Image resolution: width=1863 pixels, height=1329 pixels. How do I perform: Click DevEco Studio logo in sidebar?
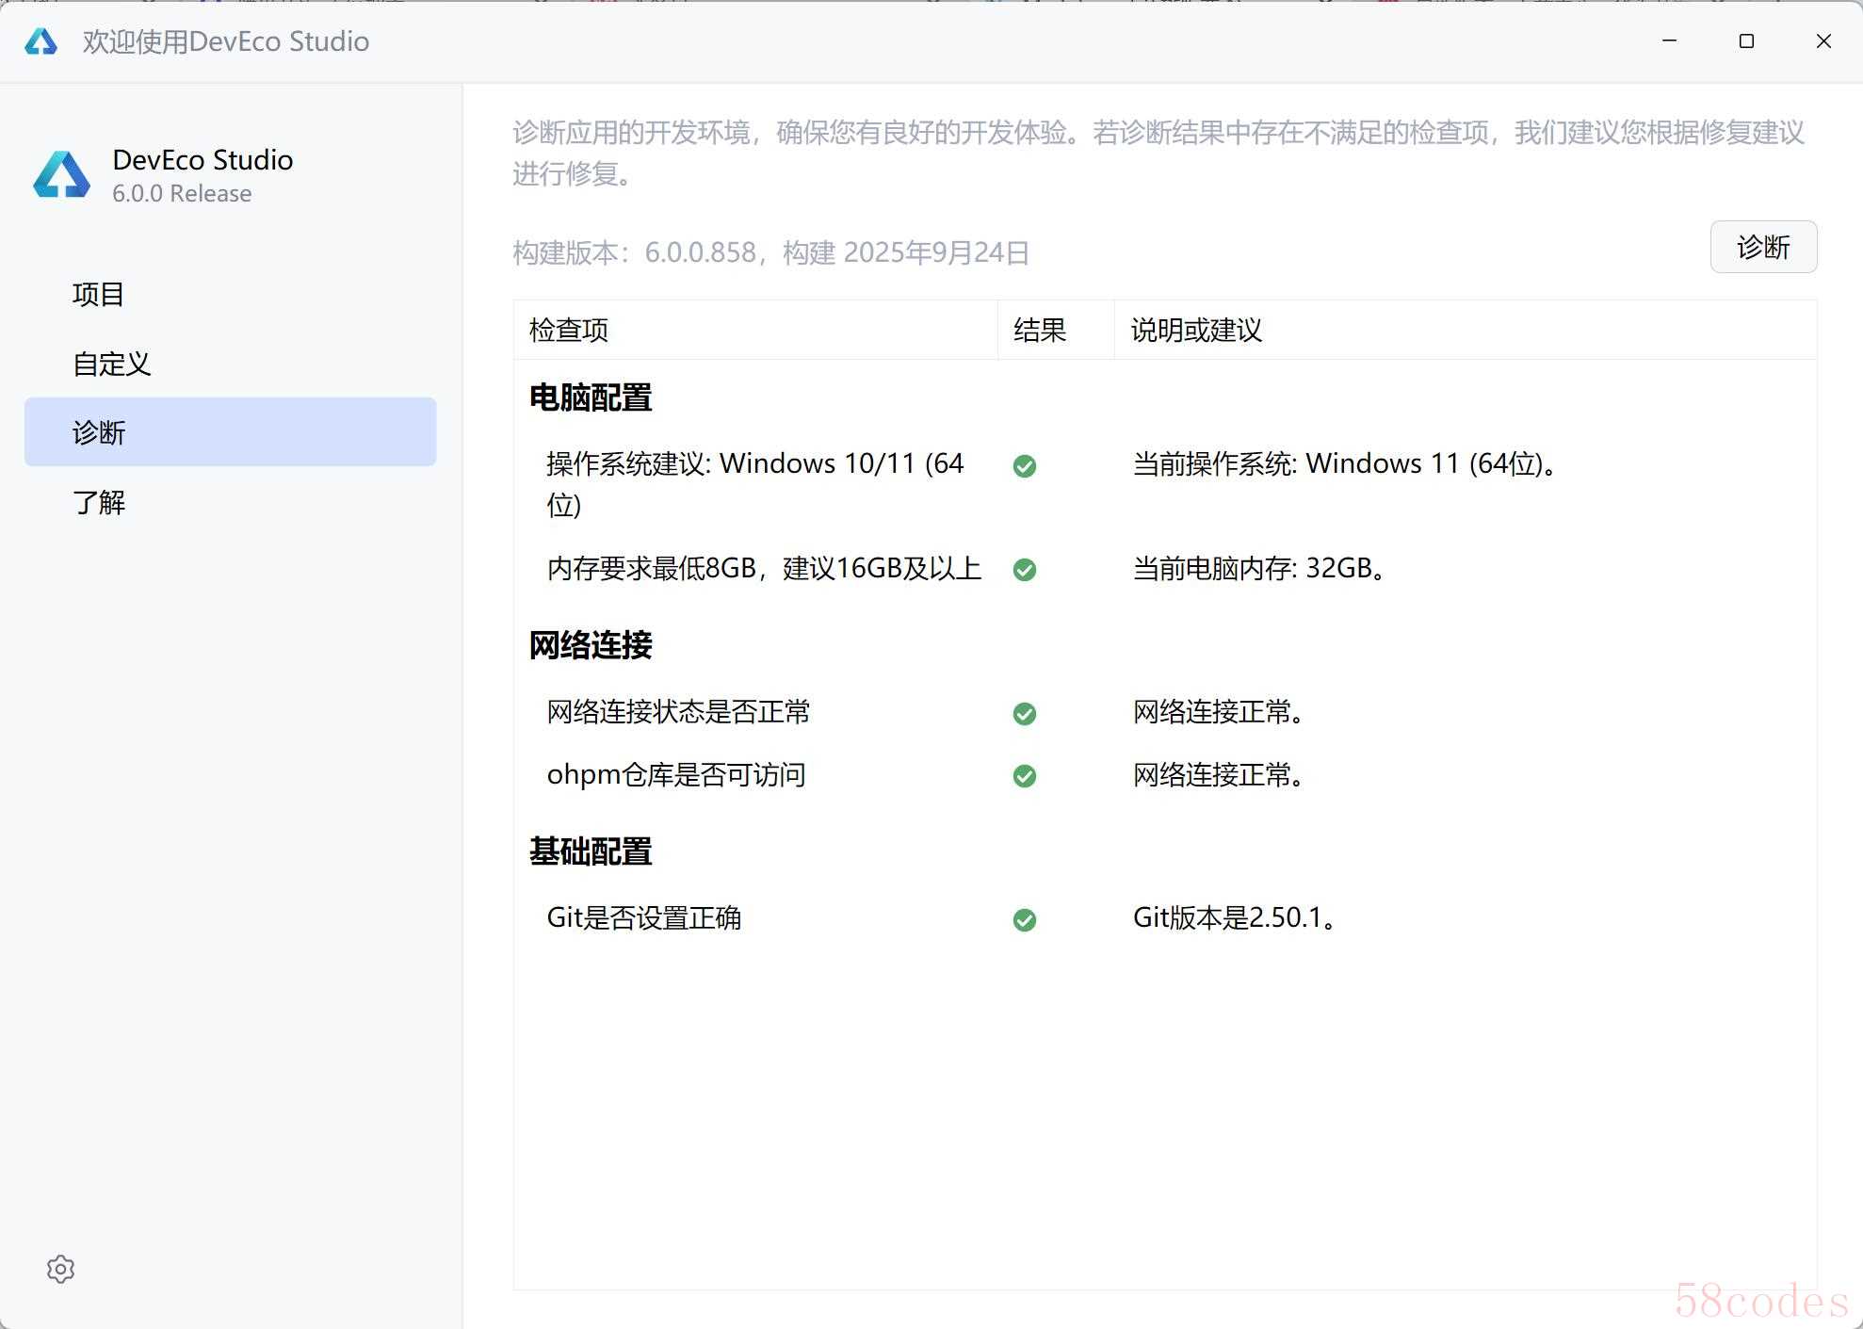point(62,175)
